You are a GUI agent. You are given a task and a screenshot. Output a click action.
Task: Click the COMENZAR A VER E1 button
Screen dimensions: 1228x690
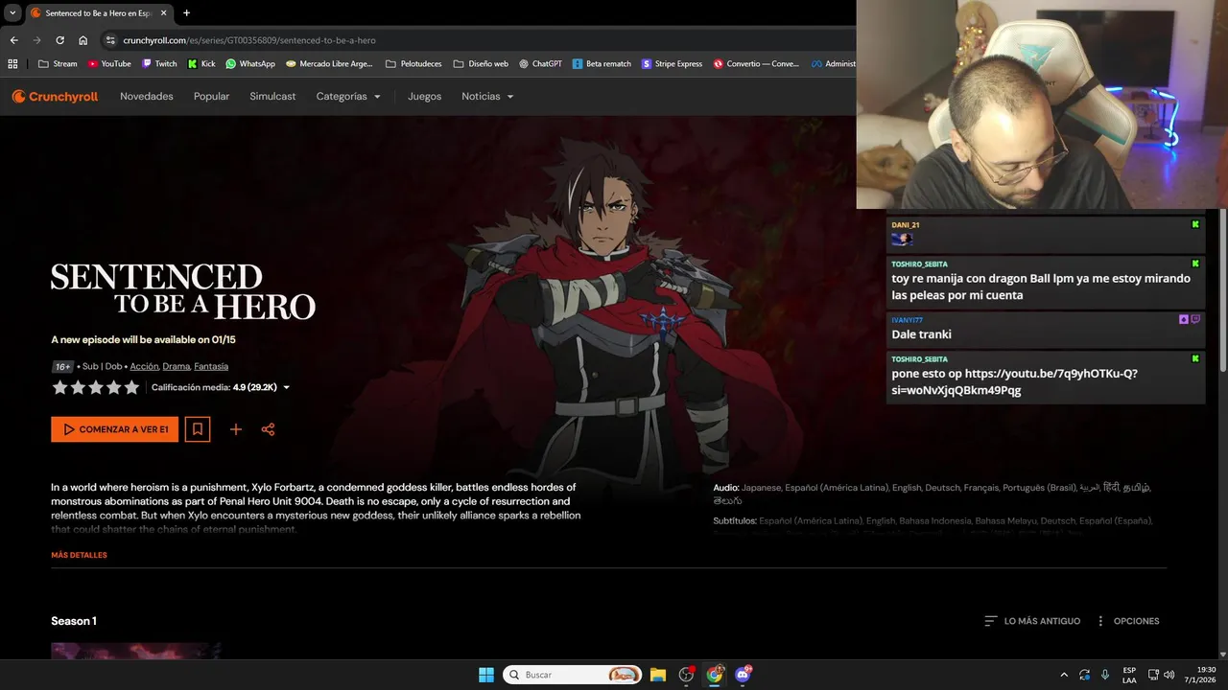point(115,429)
